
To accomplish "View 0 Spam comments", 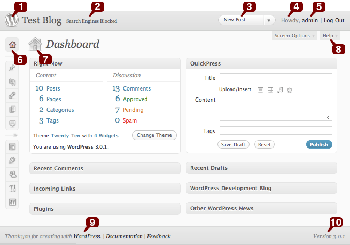I will 126,120.
